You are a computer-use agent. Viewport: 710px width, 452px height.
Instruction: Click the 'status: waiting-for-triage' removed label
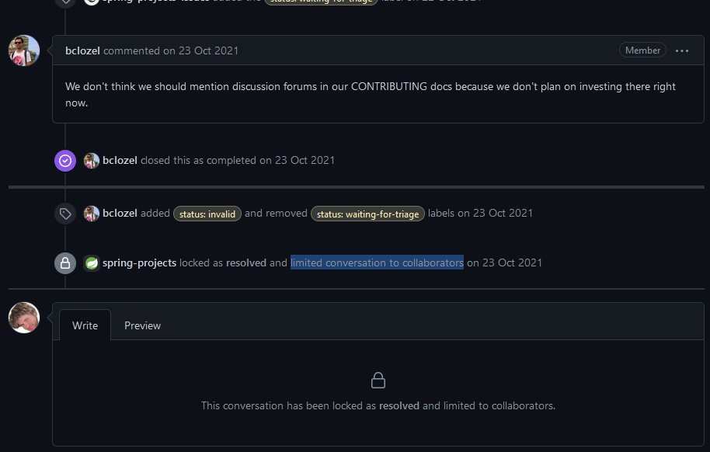[367, 214]
